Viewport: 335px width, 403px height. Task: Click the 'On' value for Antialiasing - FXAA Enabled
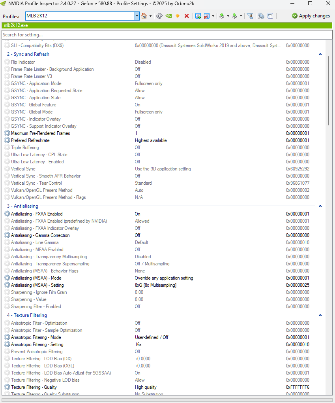tap(137, 214)
